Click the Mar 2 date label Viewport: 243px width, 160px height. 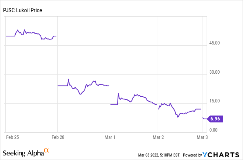158,137
